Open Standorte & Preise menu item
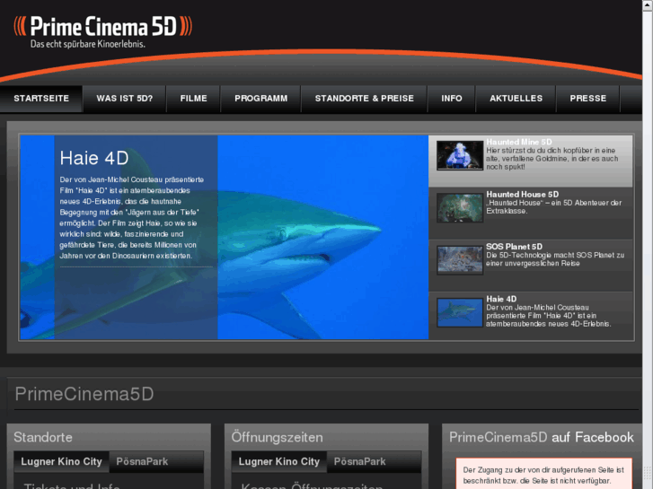The image size is (653, 489). coord(364,99)
